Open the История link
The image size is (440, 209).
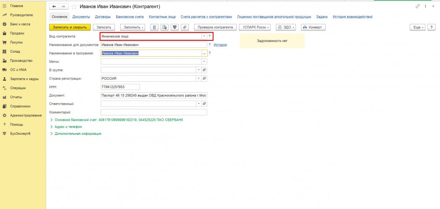[x=220, y=45]
